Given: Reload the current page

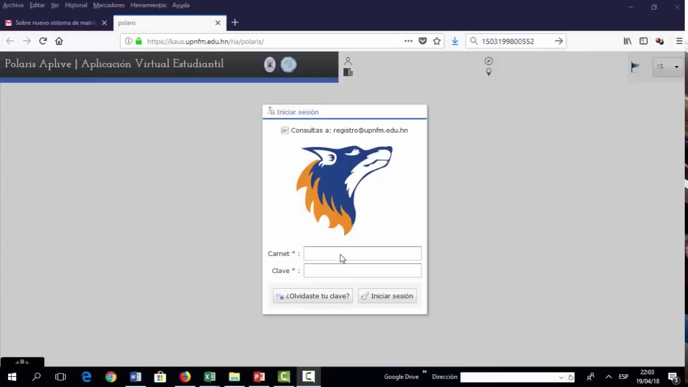Looking at the screenshot, I should [x=43, y=41].
